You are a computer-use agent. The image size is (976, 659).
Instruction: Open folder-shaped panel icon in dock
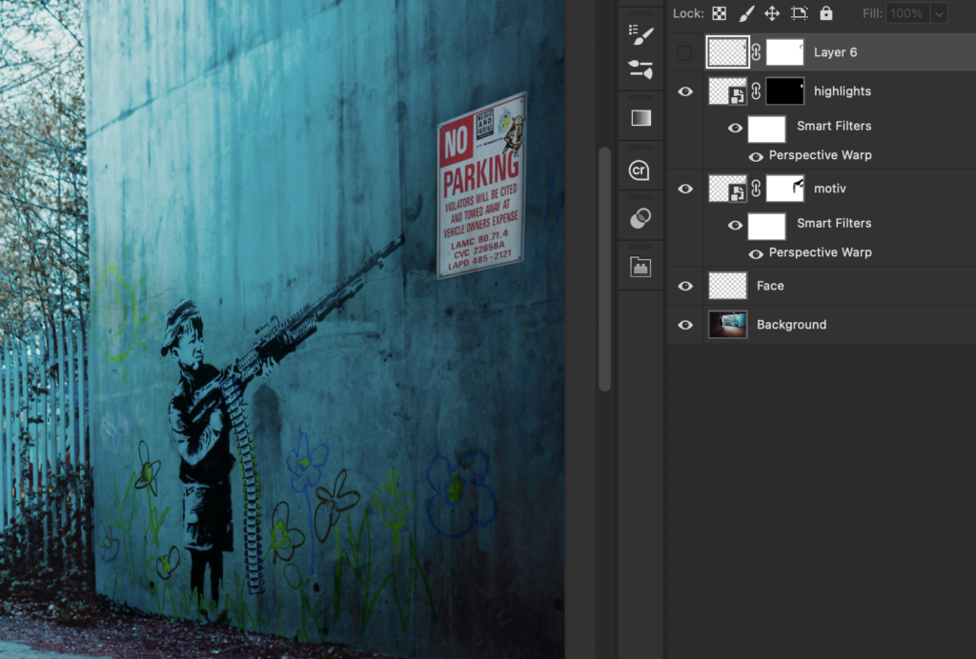click(x=640, y=267)
